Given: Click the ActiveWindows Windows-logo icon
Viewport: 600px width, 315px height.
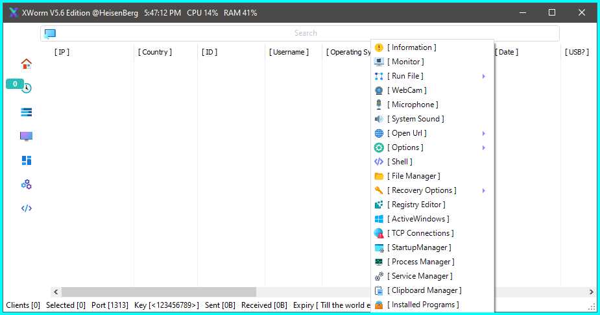Looking at the screenshot, I should coord(379,219).
